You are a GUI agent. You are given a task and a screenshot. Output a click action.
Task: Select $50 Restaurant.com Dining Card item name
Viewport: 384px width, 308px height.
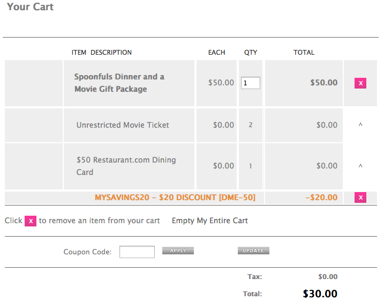click(x=126, y=166)
